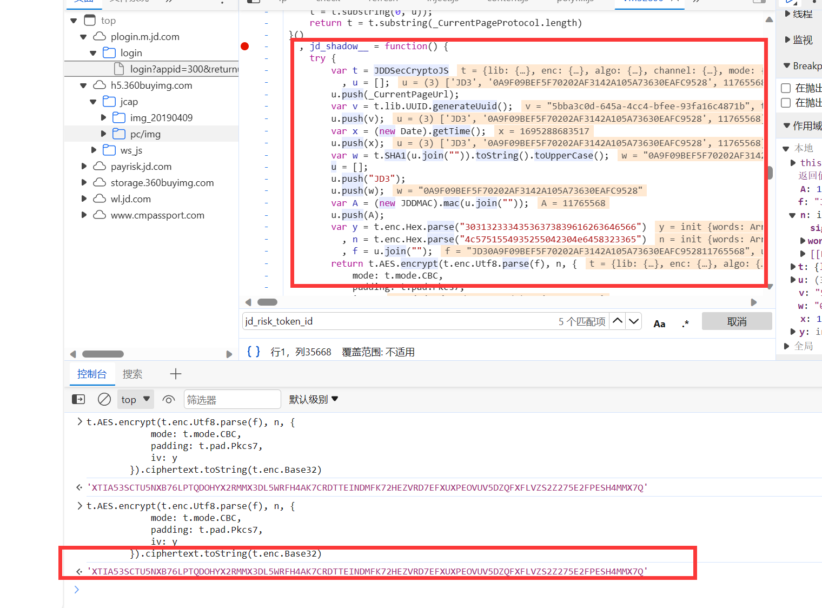Open the top context dropdown in console
This screenshot has height=608, width=822.
135,399
